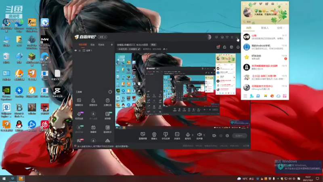Screen dimensions: 323x182
Task: Open 花雨庭官方交流中心 group chat
Action: (265, 87)
